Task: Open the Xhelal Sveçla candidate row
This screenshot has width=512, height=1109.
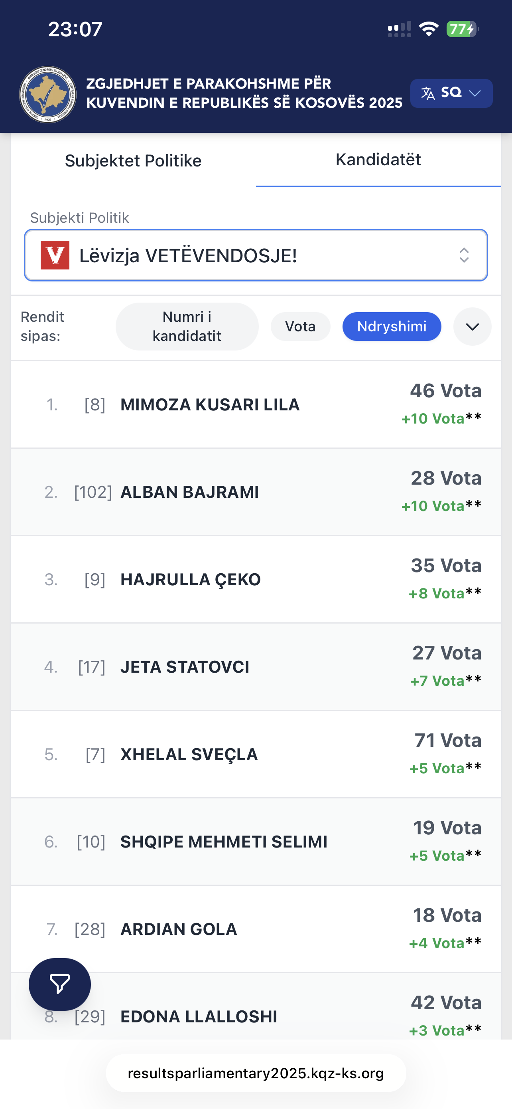Action: [256, 754]
